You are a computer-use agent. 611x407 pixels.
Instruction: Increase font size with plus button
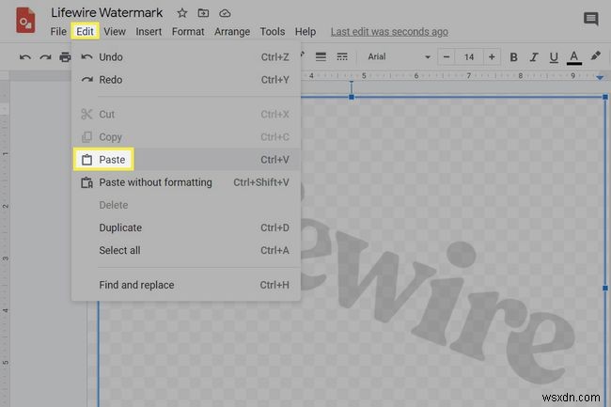pyautogui.click(x=492, y=56)
